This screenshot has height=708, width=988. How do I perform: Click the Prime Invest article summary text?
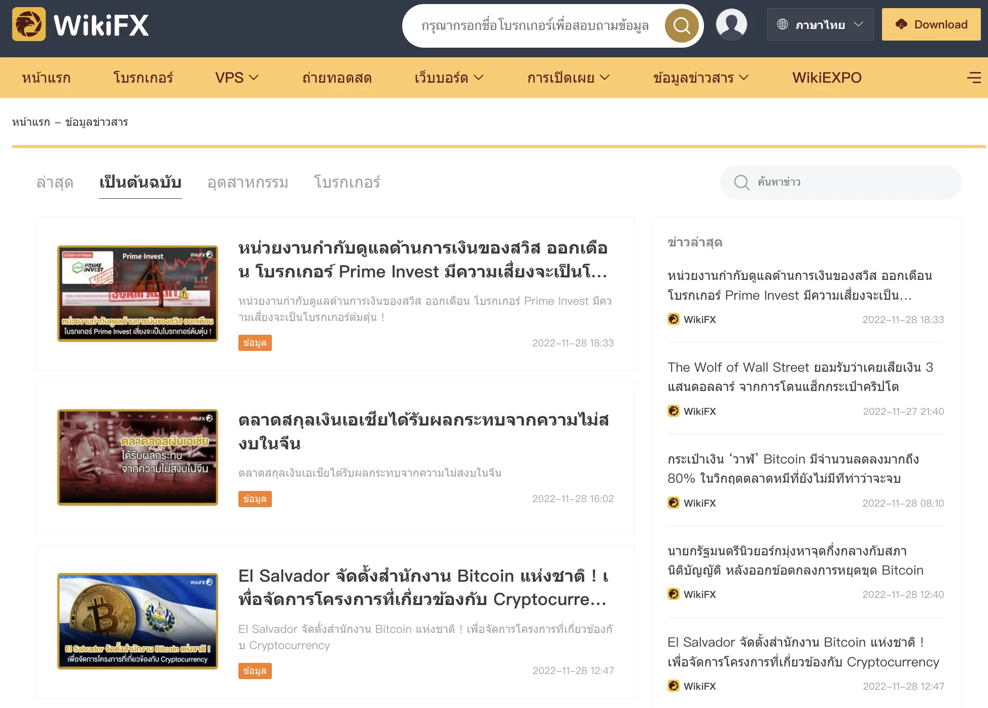(x=425, y=309)
